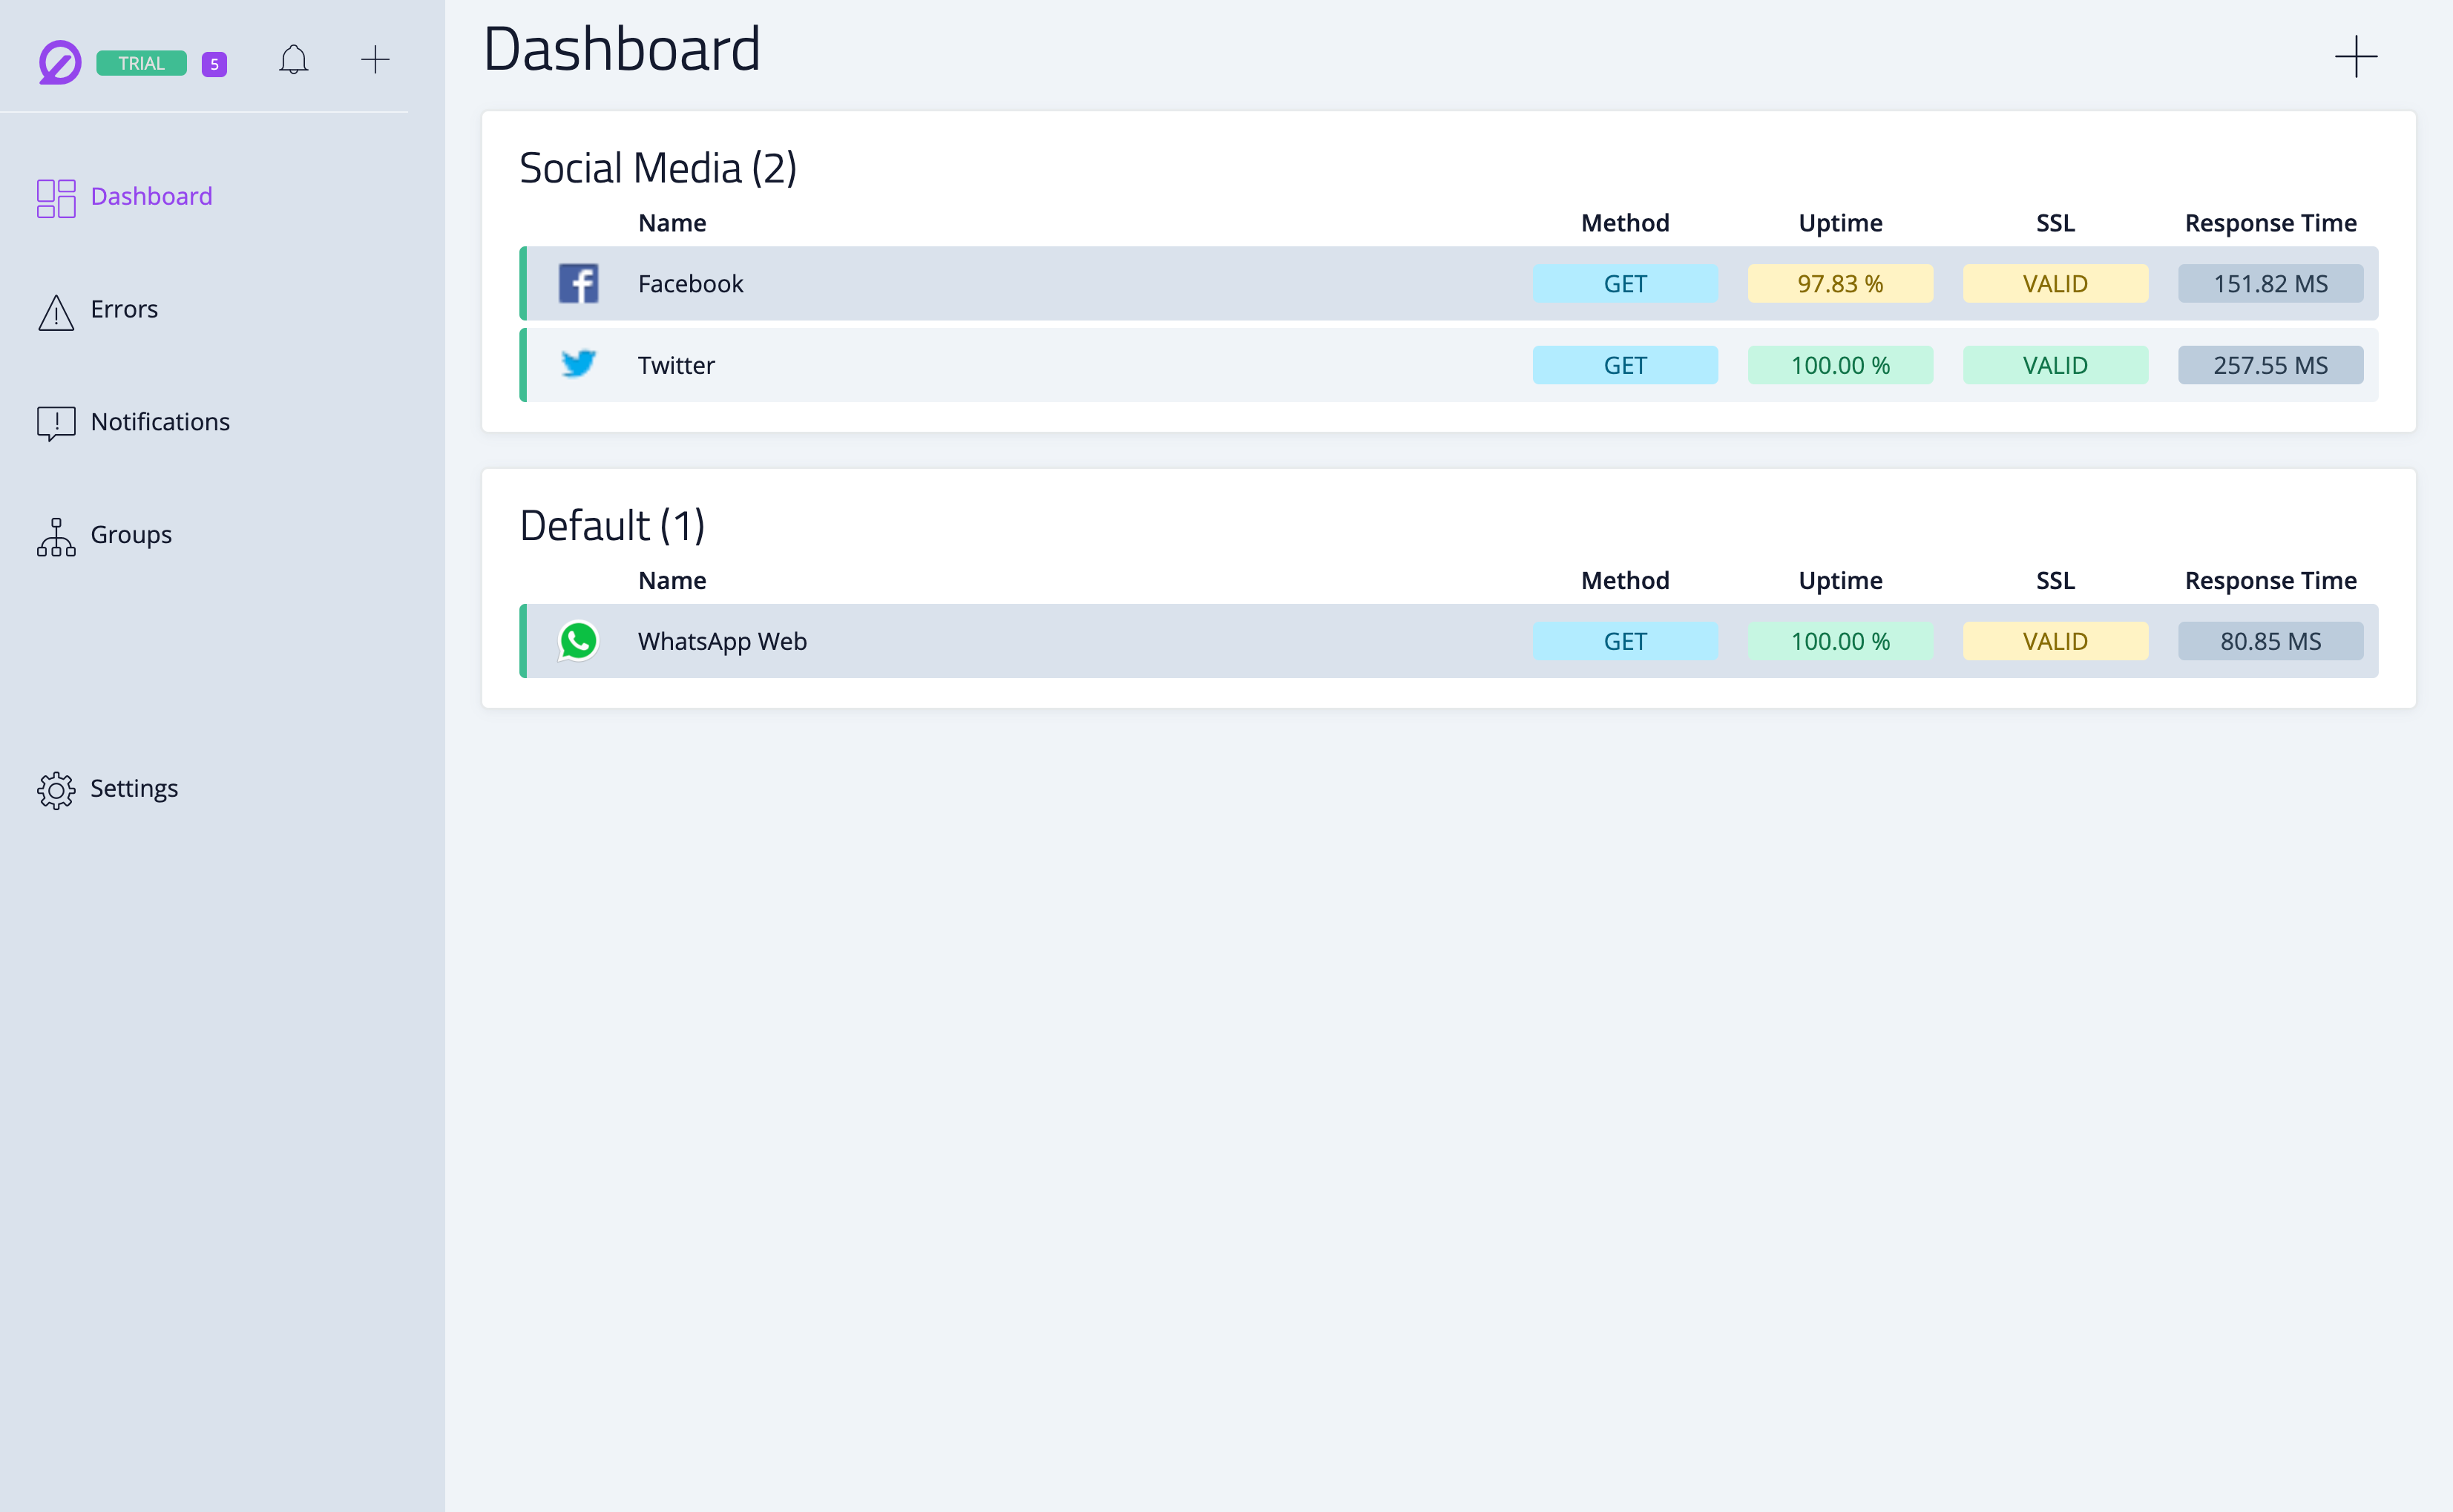Open the notification bell icon
Viewport: 2453px width, 1512px height.
coord(293,60)
